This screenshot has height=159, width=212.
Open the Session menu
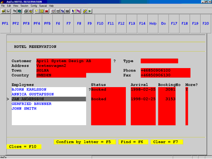pos(24,6)
